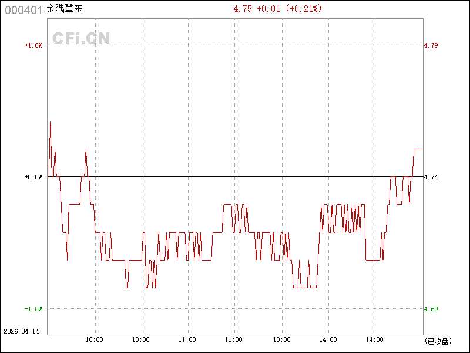
Task: Click the 4.69 price label
Action: (431, 309)
